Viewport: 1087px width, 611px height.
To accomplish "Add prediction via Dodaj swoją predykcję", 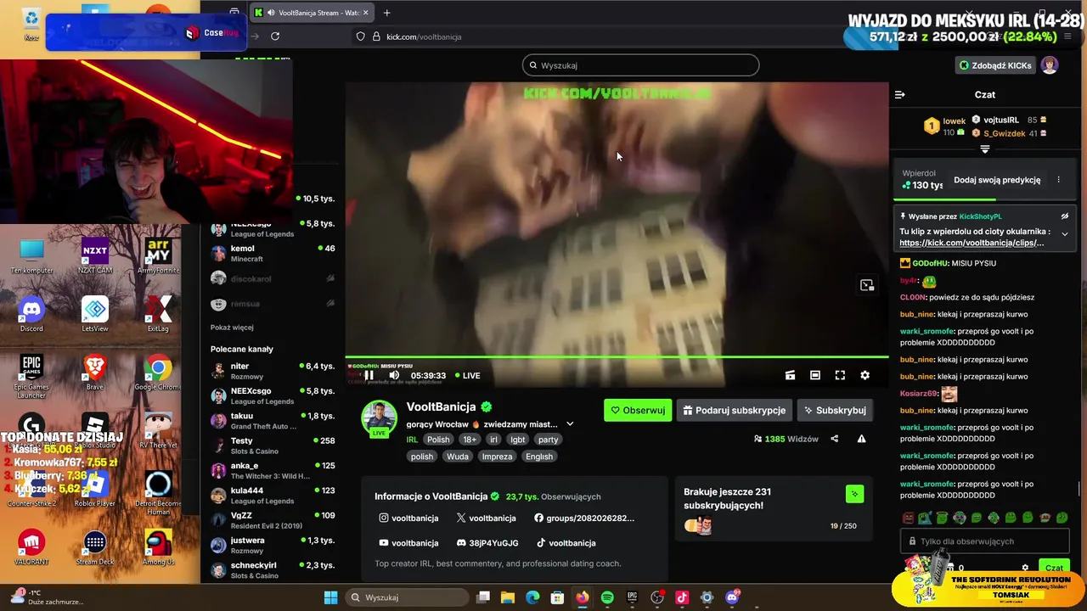I will (997, 180).
